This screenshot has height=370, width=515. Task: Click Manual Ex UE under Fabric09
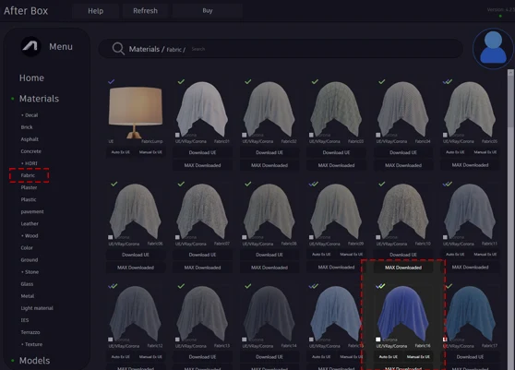click(x=351, y=254)
